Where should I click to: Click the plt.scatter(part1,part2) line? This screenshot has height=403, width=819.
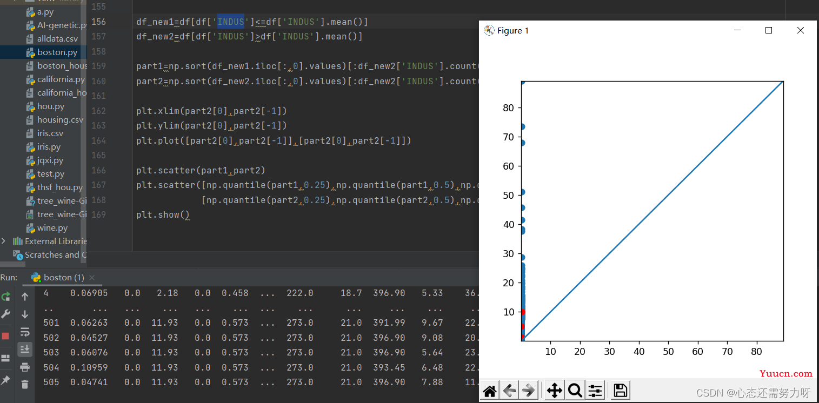pos(201,170)
